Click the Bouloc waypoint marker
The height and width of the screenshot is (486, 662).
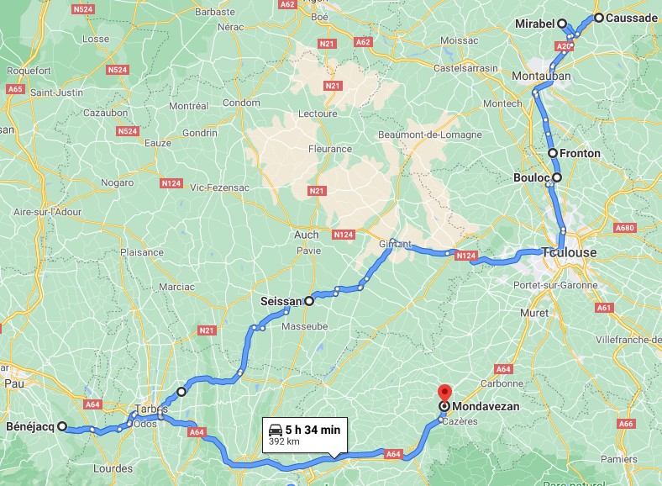pos(557,177)
